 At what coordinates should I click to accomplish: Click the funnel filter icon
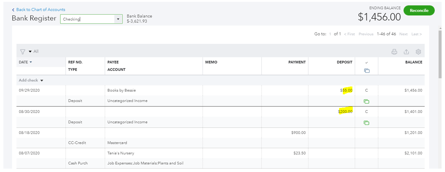(x=22, y=52)
